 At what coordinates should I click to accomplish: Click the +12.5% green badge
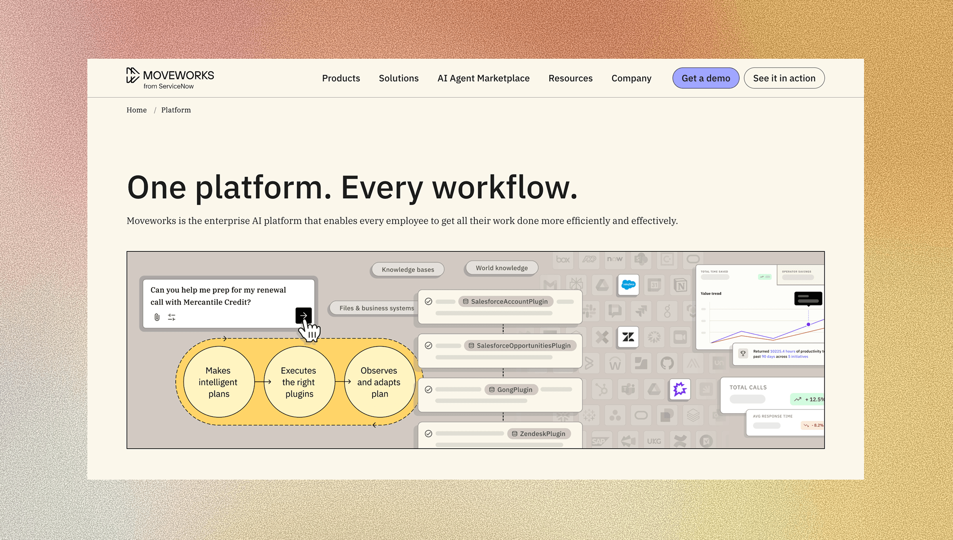tap(808, 399)
